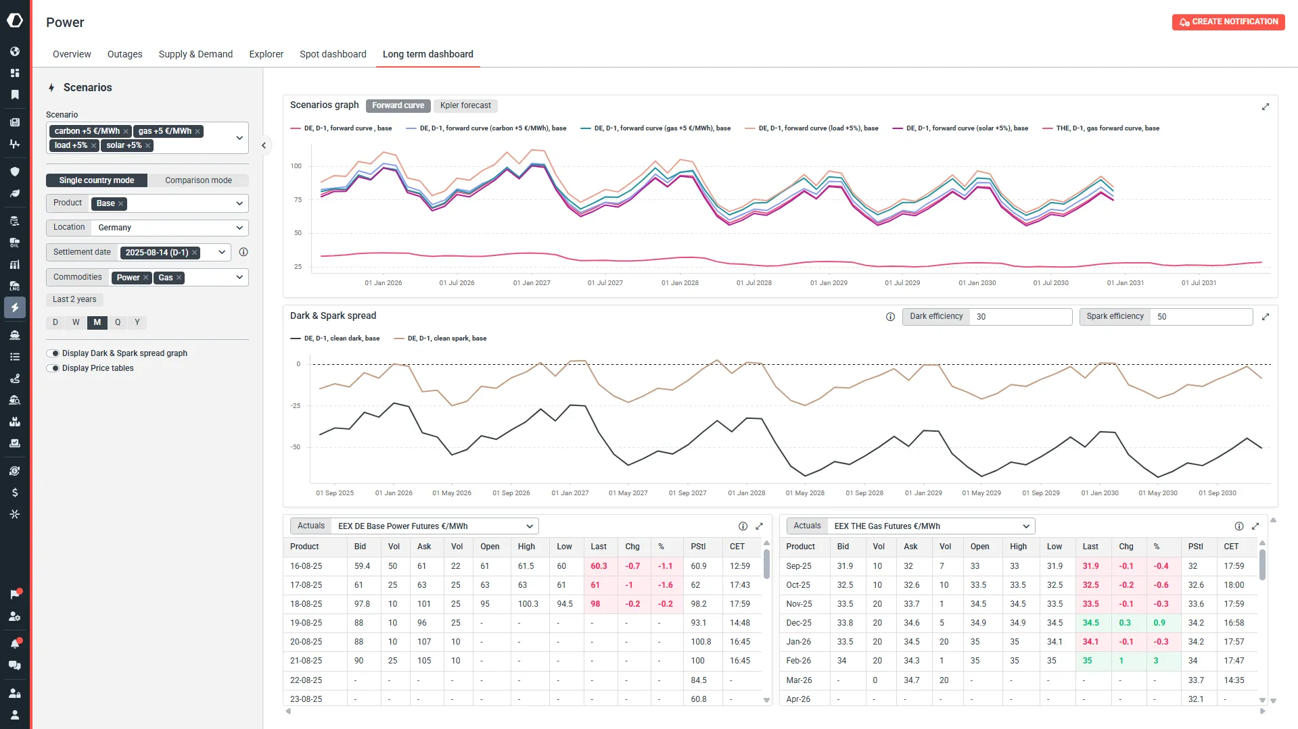Toggle legend DE D-1 clean dark base

click(335, 338)
